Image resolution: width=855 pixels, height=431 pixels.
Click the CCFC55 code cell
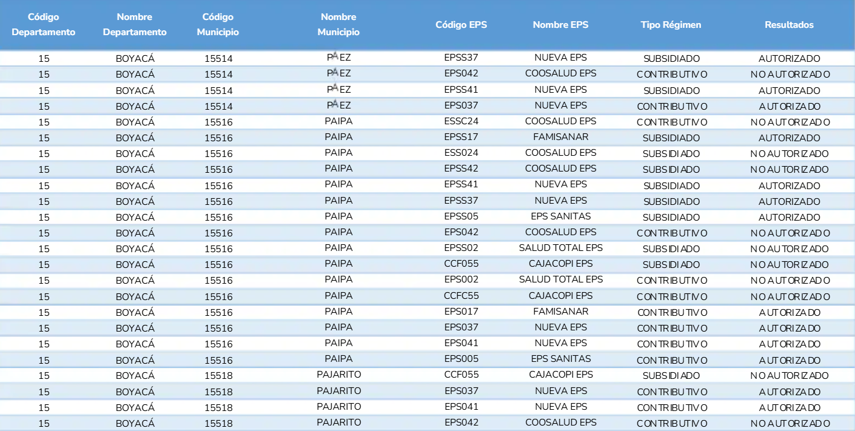point(461,296)
